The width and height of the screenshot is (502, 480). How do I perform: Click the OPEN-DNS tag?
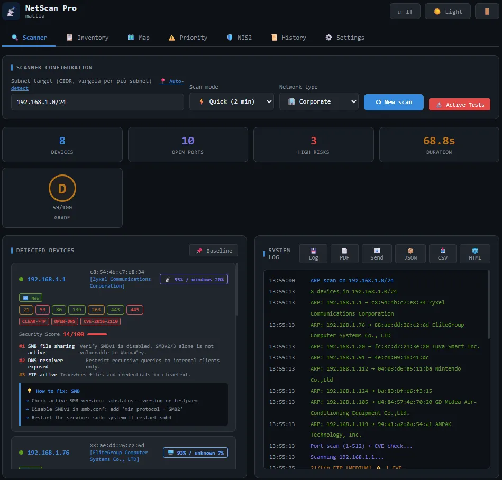[x=65, y=321]
